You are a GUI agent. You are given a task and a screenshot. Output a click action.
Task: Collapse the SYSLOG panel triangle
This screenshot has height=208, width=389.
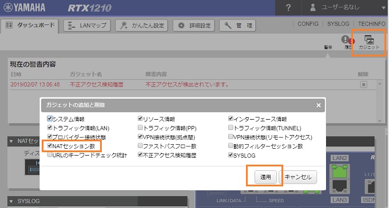coord(11,201)
